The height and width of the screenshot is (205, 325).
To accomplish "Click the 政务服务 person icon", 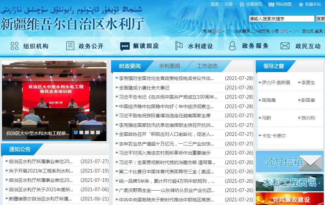I will [232, 46].
